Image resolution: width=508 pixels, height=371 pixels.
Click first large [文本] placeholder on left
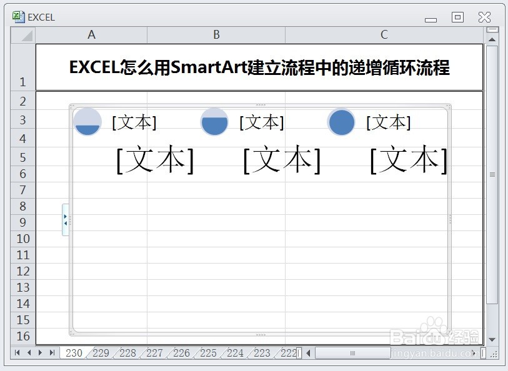tap(155, 160)
